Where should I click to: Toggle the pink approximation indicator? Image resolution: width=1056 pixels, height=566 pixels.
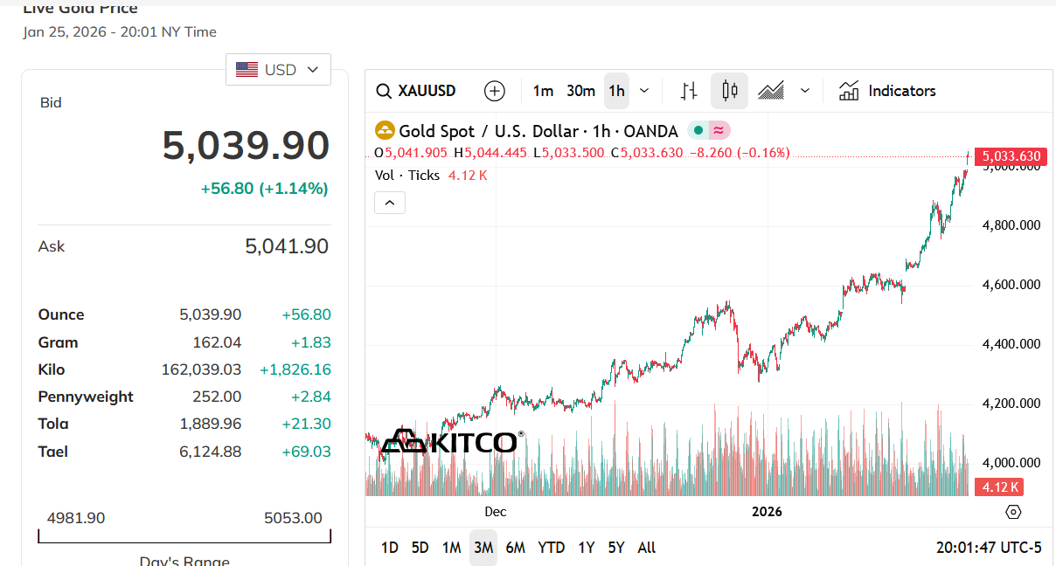pyautogui.click(x=719, y=131)
